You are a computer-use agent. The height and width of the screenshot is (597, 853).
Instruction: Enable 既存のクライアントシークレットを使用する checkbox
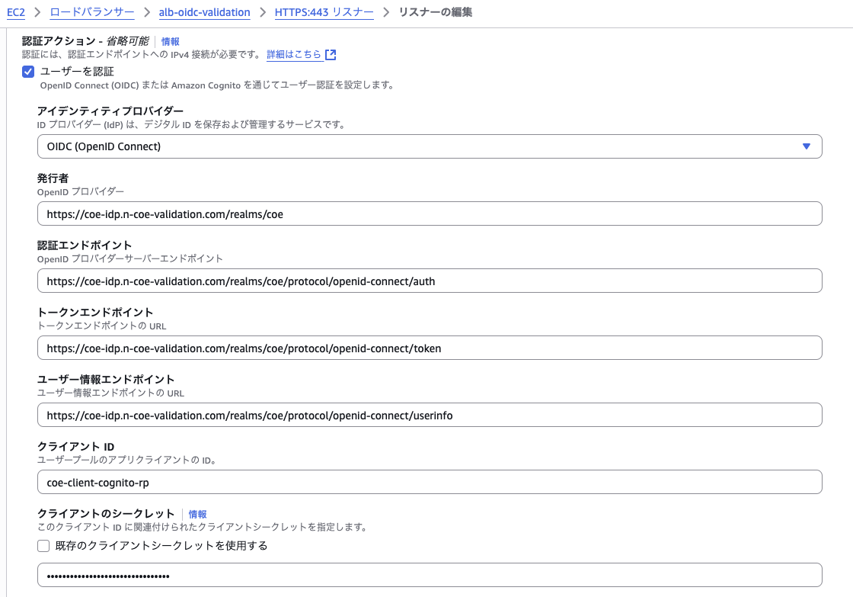[x=43, y=546]
